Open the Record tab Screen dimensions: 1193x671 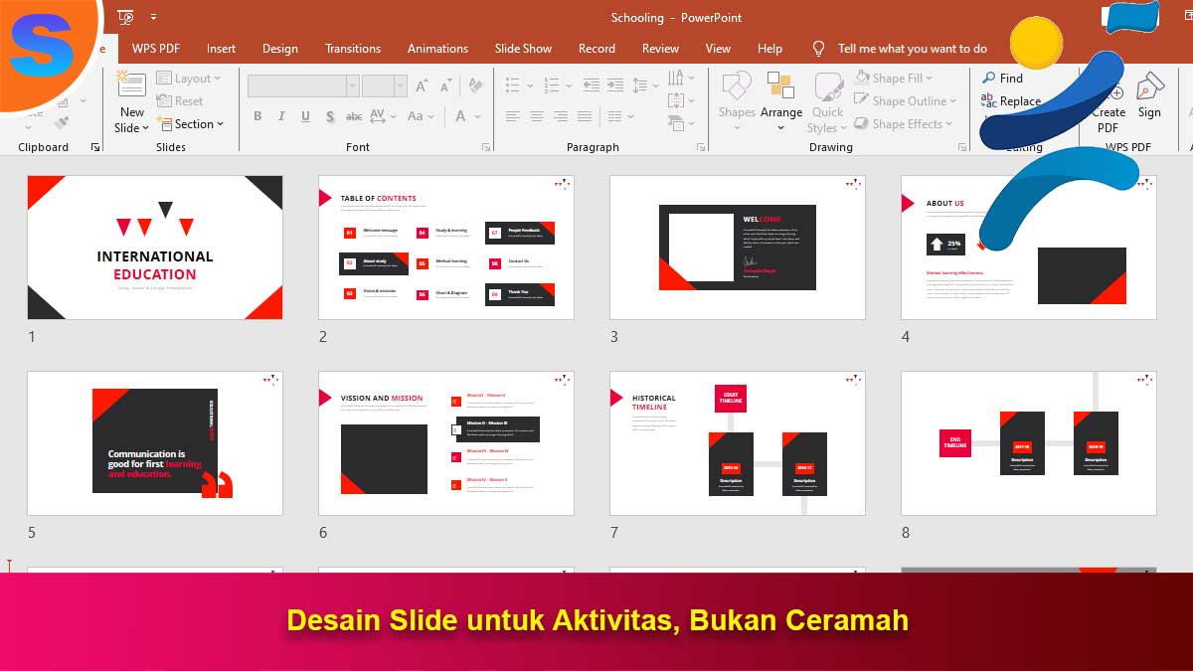[x=596, y=48]
